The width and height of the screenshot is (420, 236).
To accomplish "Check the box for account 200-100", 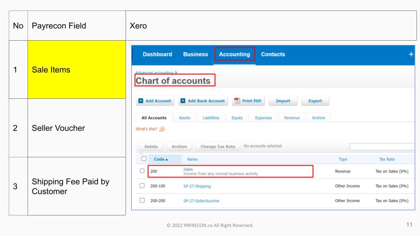I will click(x=142, y=186).
